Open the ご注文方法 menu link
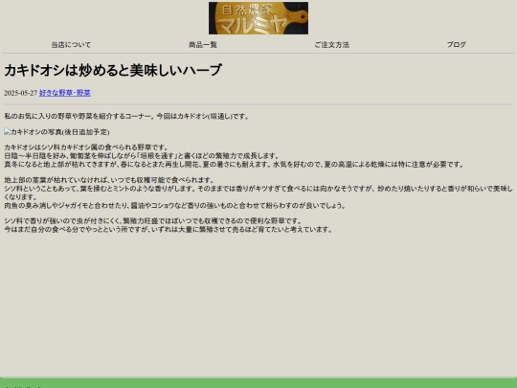Viewport: 517px width, 388px height. point(331,44)
